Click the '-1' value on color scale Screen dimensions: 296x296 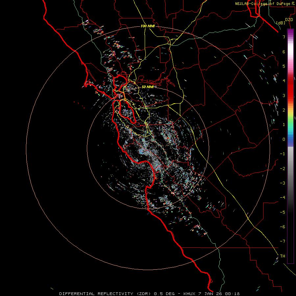[283, 154]
